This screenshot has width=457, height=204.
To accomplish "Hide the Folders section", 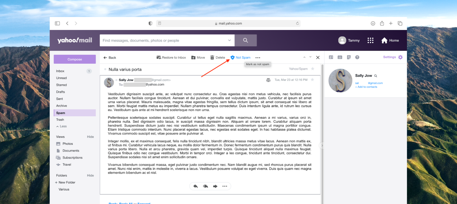I will tap(91, 176).
